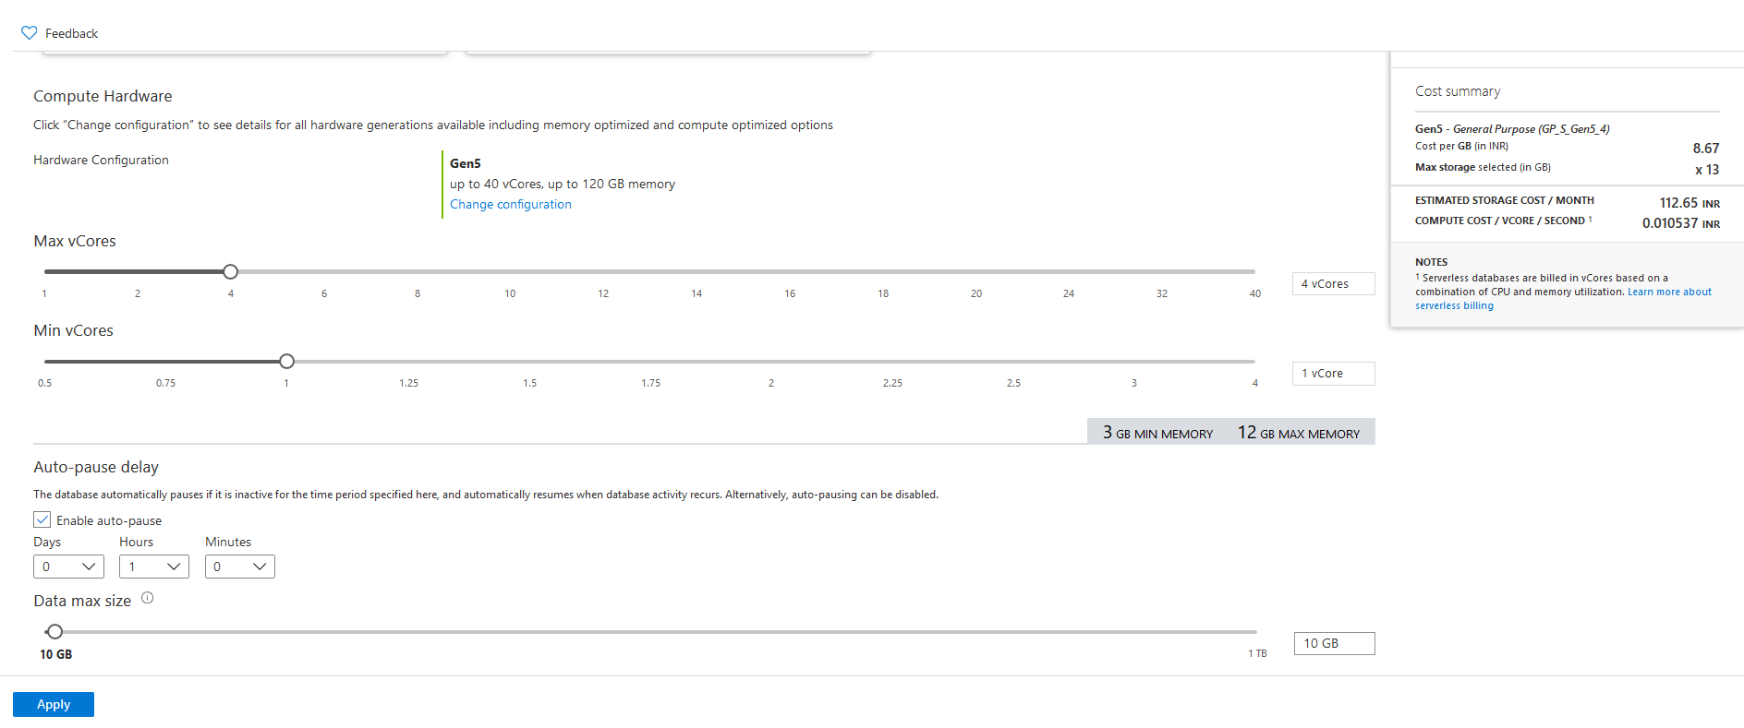Open Learn more about serverless billing link

[x=1668, y=292]
